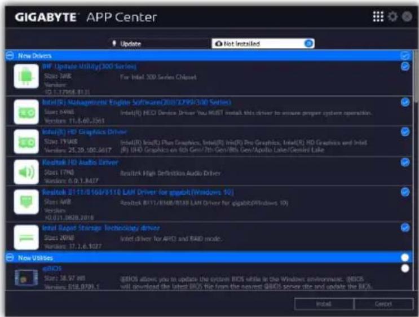The height and width of the screenshot is (317, 419).
Task: Click the GIGABYTE logo
Action: pyautogui.click(x=46, y=17)
